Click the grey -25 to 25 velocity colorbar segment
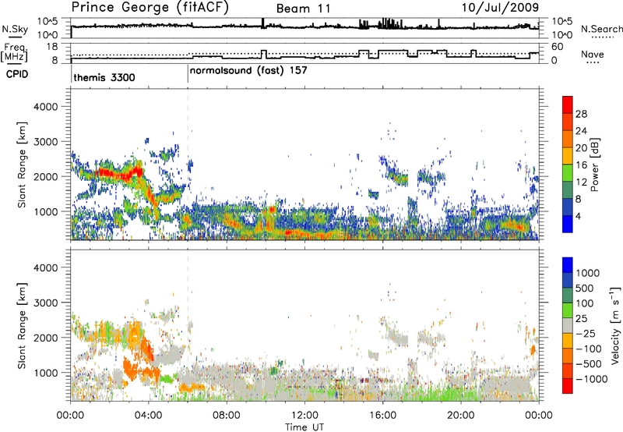 click(x=568, y=325)
